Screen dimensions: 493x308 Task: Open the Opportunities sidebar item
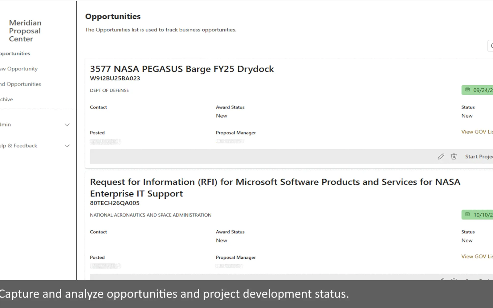pos(15,54)
